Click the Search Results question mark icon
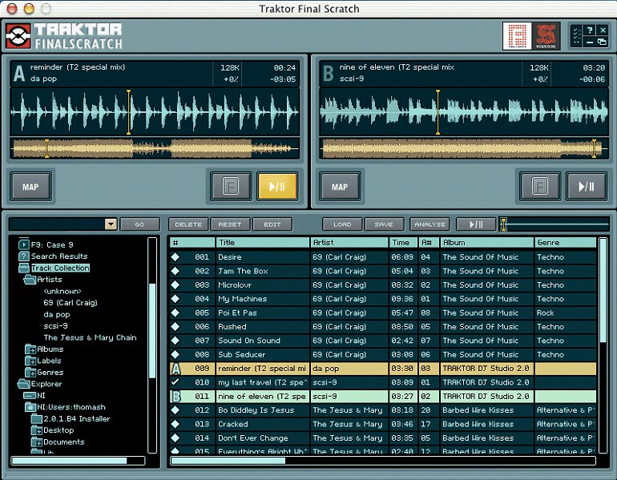Screen dimensions: 617x480 (23, 256)
